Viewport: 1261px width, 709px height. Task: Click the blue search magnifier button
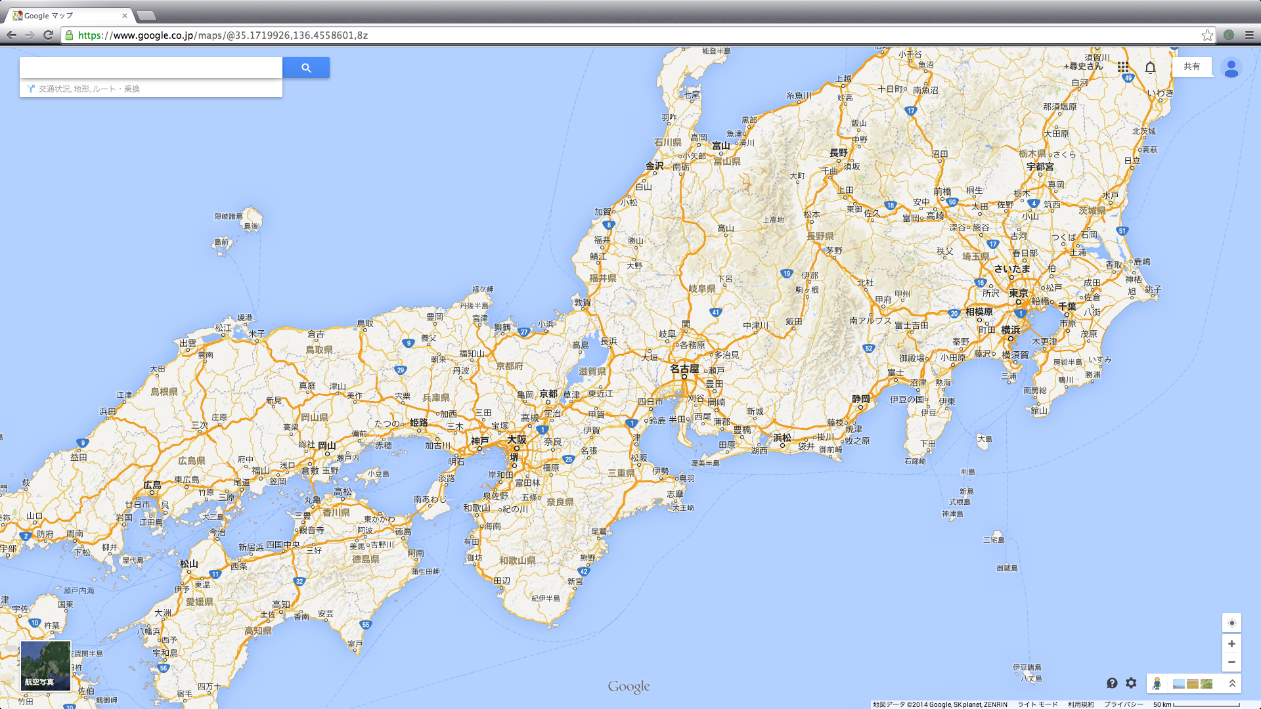[x=306, y=68]
